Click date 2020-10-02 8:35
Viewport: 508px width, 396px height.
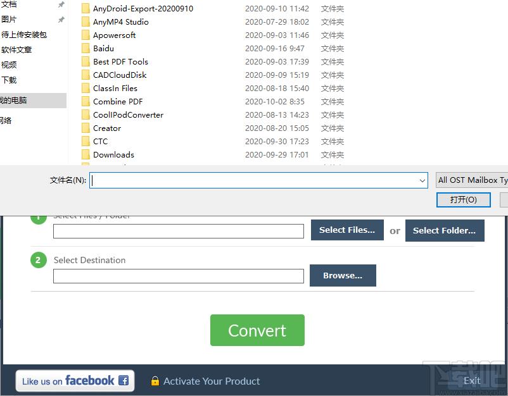pos(275,102)
